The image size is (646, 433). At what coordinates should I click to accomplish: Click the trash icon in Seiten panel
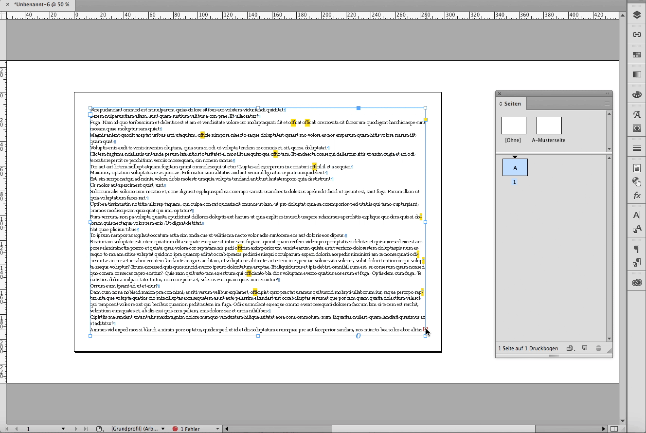tap(598, 348)
